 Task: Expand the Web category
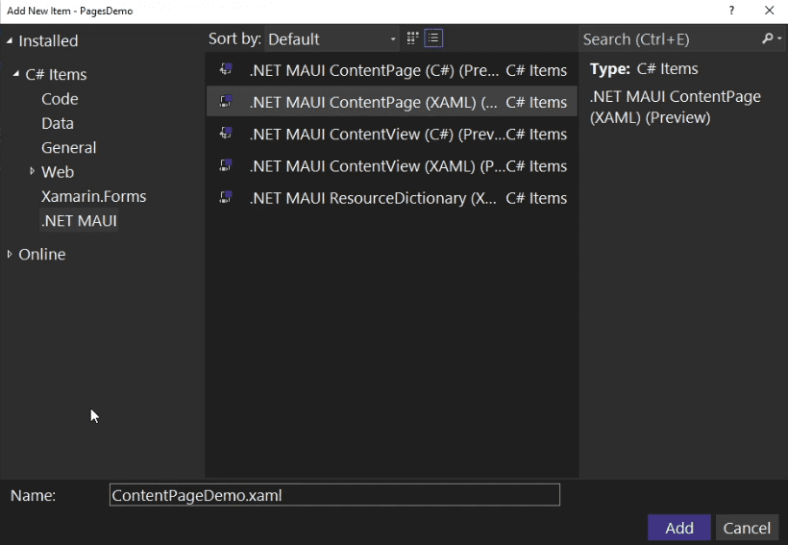pyautogui.click(x=32, y=171)
